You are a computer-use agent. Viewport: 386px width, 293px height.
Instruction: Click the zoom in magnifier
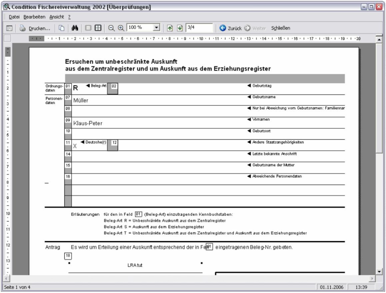click(121, 28)
